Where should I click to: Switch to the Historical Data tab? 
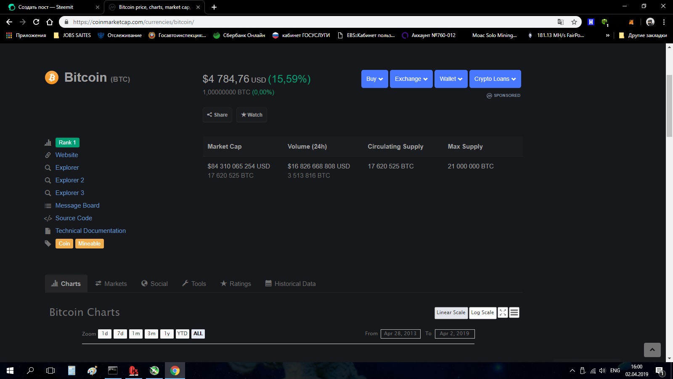[291, 284]
